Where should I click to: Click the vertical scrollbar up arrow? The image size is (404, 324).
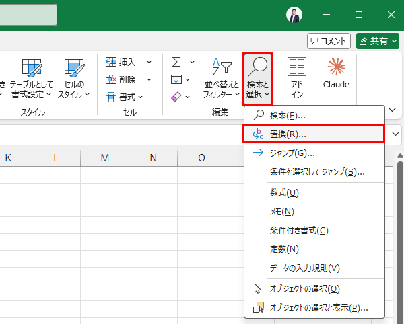click(x=400, y=155)
